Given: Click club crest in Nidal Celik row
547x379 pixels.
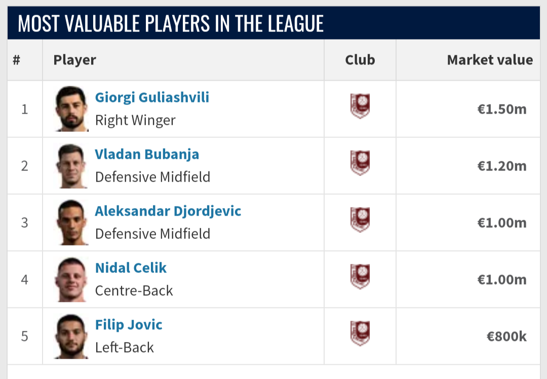Looking at the screenshot, I should [x=360, y=277].
